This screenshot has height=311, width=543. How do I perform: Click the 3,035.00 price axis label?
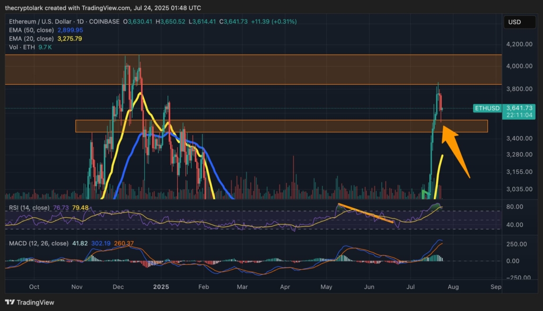520,189
